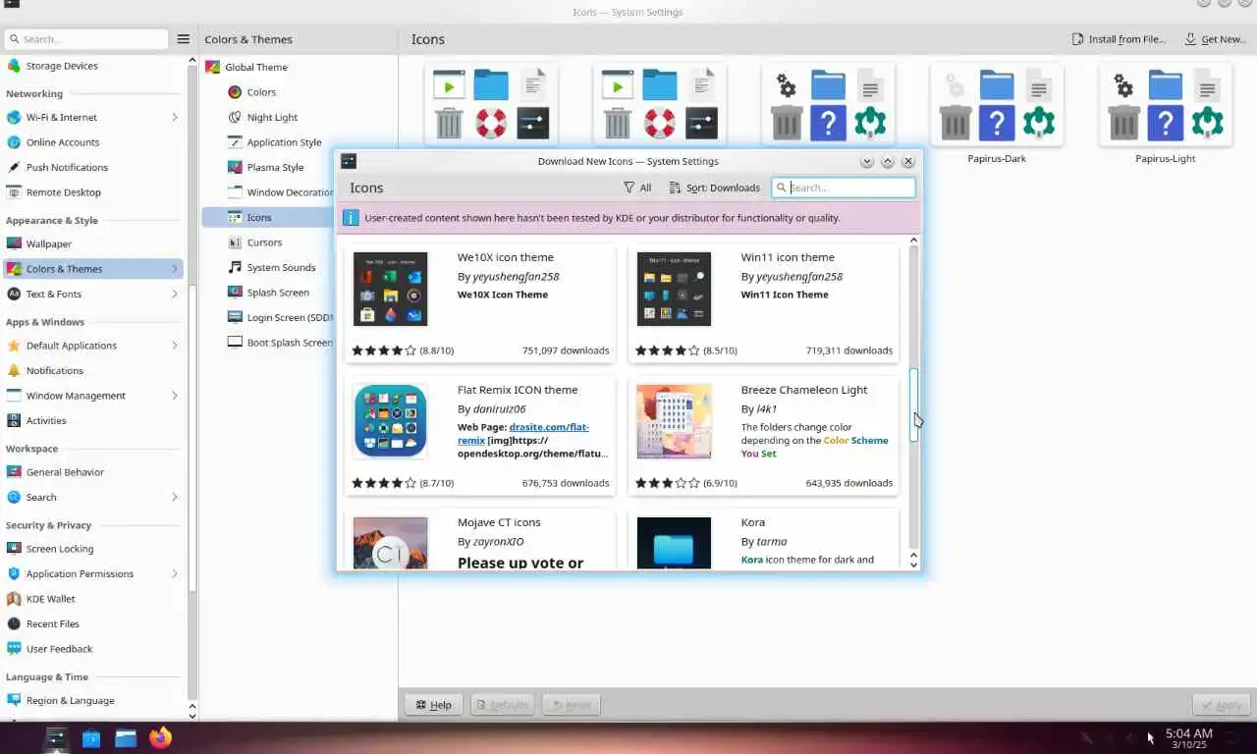
Task: Open Recent Files settings
Action: coord(94,623)
